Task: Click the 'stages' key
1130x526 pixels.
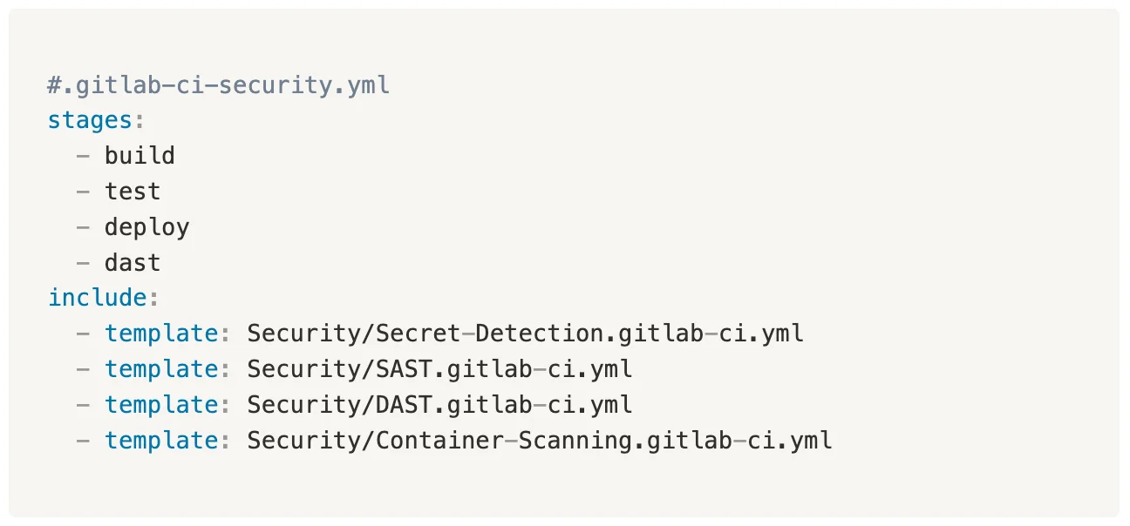Action: (x=90, y=120)
